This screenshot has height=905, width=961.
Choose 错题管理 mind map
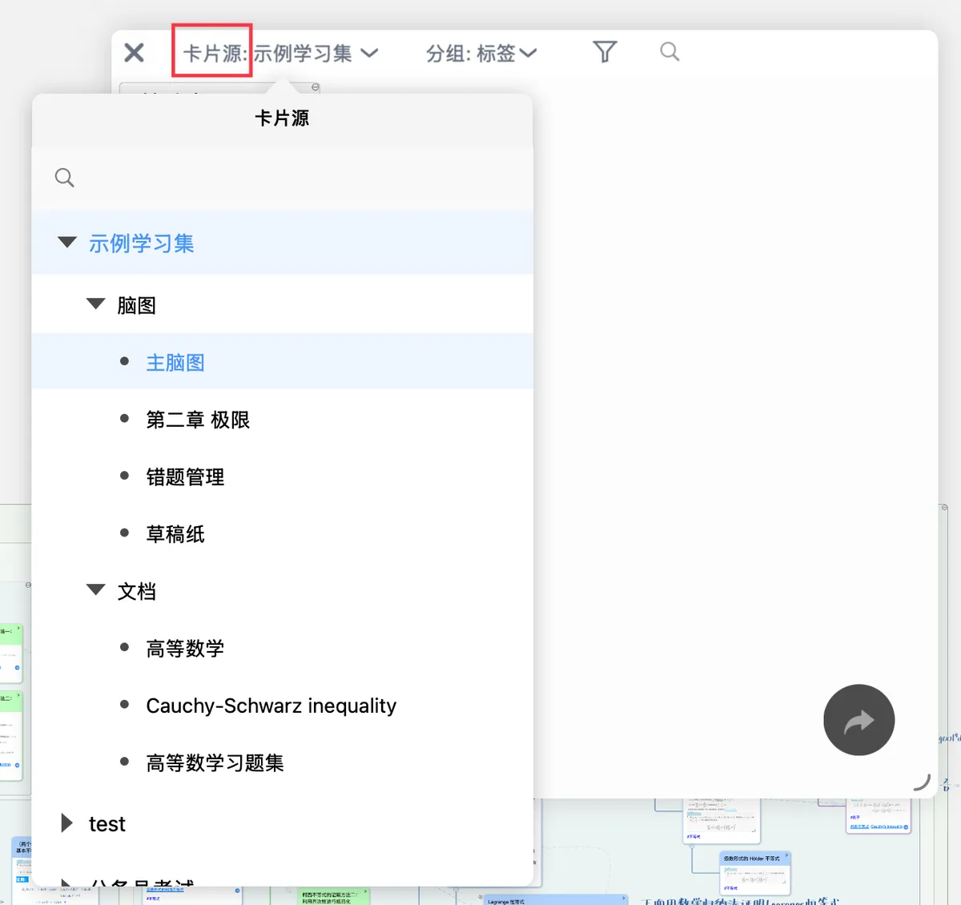coord(283,477)
